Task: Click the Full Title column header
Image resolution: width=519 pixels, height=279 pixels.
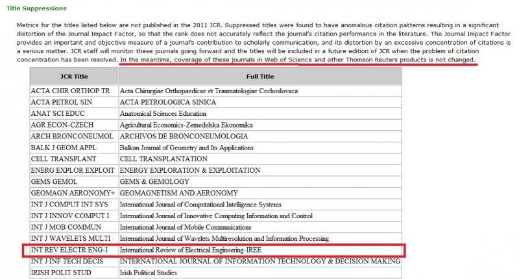Action: [x=260, y=76]
